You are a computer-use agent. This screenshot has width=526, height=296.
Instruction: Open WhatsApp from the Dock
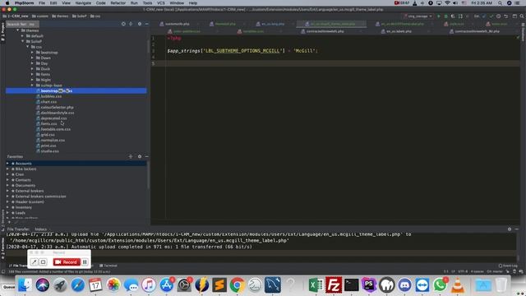pos(440,285)
